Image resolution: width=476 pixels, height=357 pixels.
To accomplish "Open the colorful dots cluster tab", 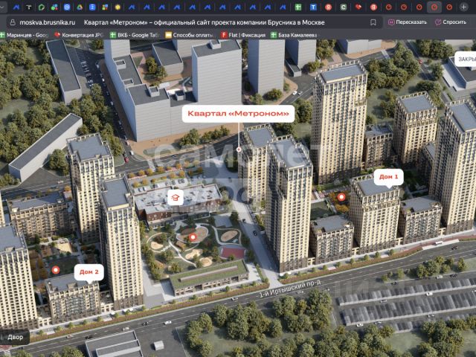I will pyautogui.click(x=54, y=7).
